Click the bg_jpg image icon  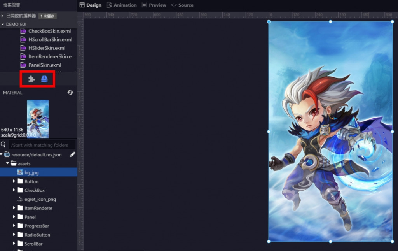pos(20,172)
